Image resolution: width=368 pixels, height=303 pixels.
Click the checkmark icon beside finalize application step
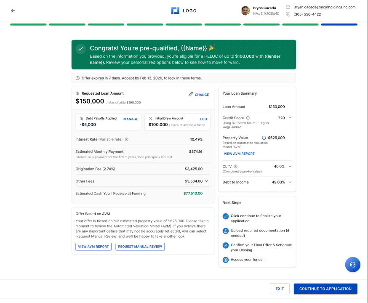(226, 216)
